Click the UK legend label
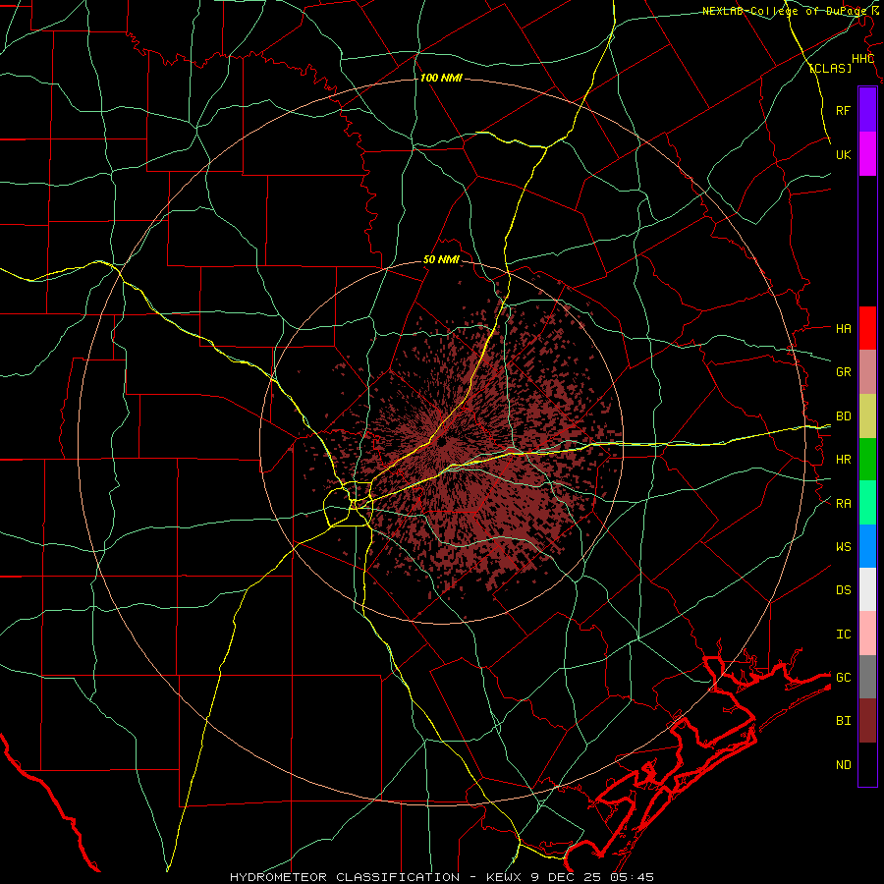 (x=843, y=154)
